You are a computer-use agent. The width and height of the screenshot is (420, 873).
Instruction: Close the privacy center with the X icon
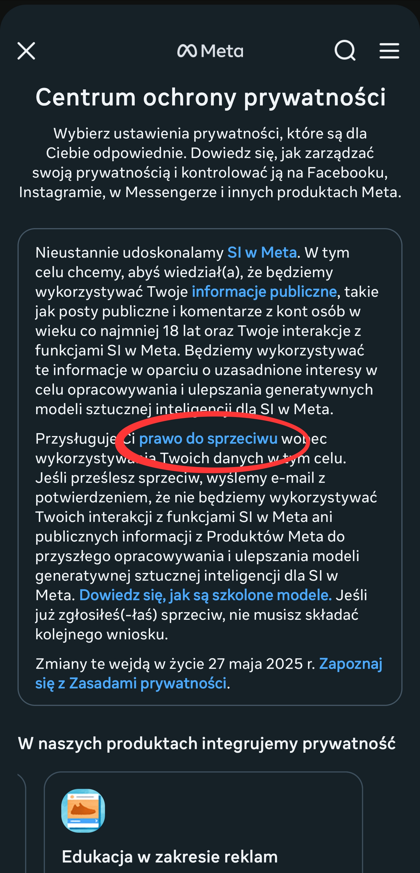27,51
